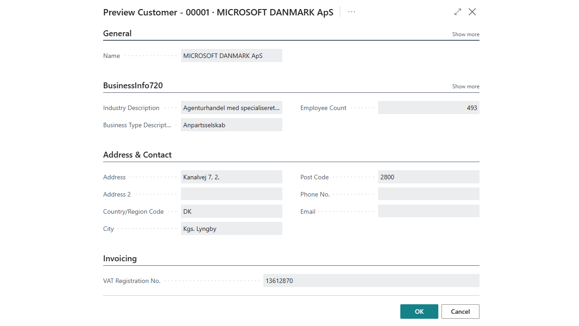Select the Employee Count field
The height and width of the screenshot is (326, 579).
[429, 108]
